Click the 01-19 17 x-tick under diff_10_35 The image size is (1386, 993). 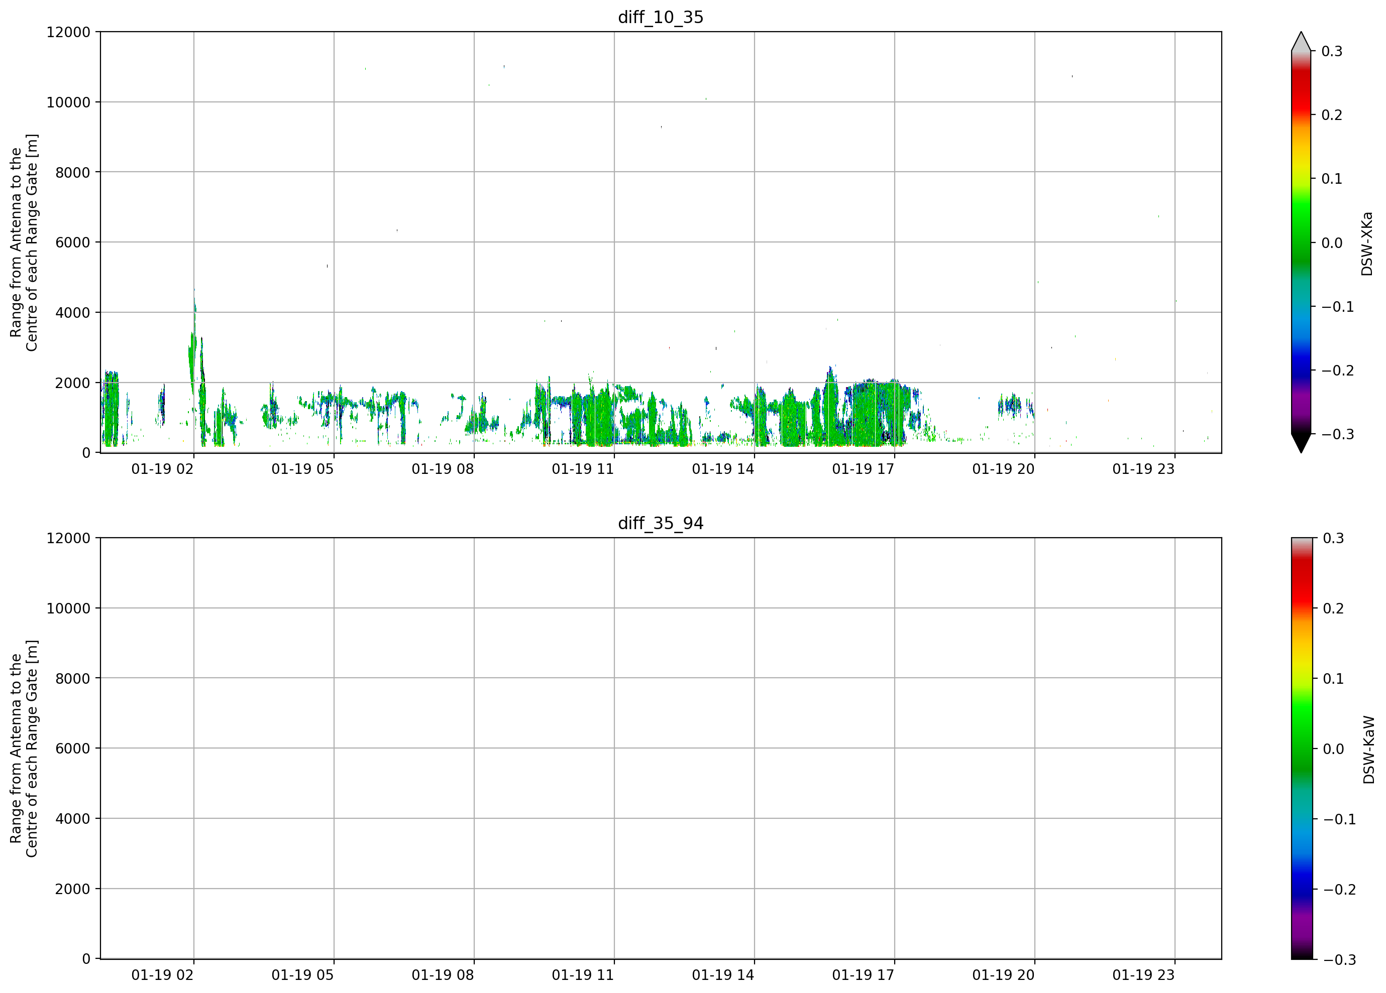click(863, 469)
